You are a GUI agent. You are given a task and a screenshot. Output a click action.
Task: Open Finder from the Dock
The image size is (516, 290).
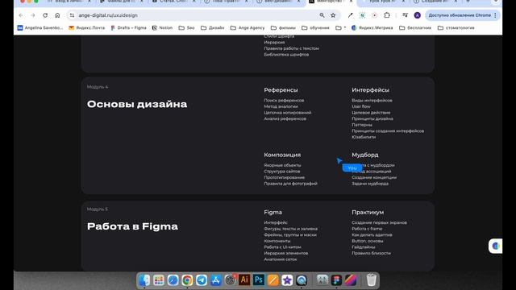[144, 280]
